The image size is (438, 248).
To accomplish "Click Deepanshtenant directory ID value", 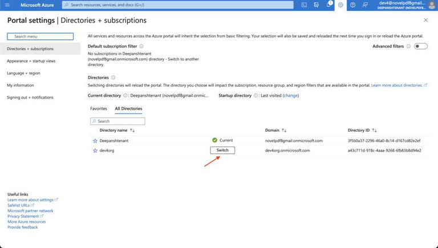I will (x=384, y=141).
